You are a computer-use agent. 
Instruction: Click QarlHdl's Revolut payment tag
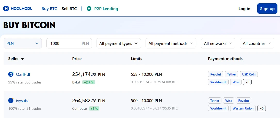click(x=215, y=74)
